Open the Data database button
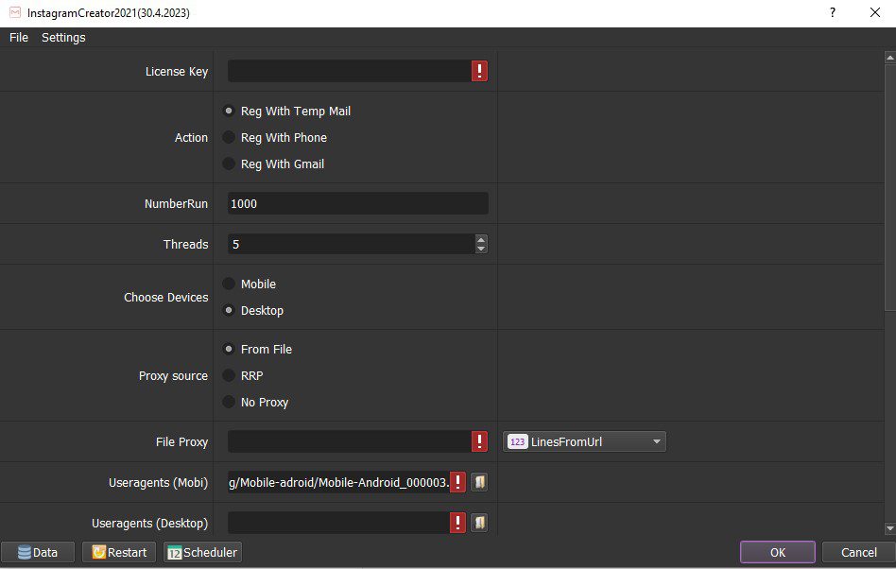The image size is (896, 569). [x=38, y=552]
